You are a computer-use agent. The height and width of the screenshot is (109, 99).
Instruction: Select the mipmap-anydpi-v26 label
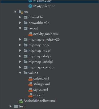click(44, 40)
